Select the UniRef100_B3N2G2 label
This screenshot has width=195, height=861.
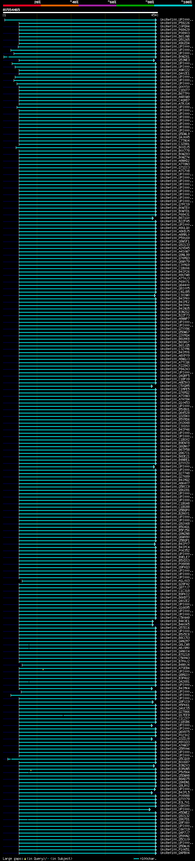pyautogui.click(x=175, y=312)
